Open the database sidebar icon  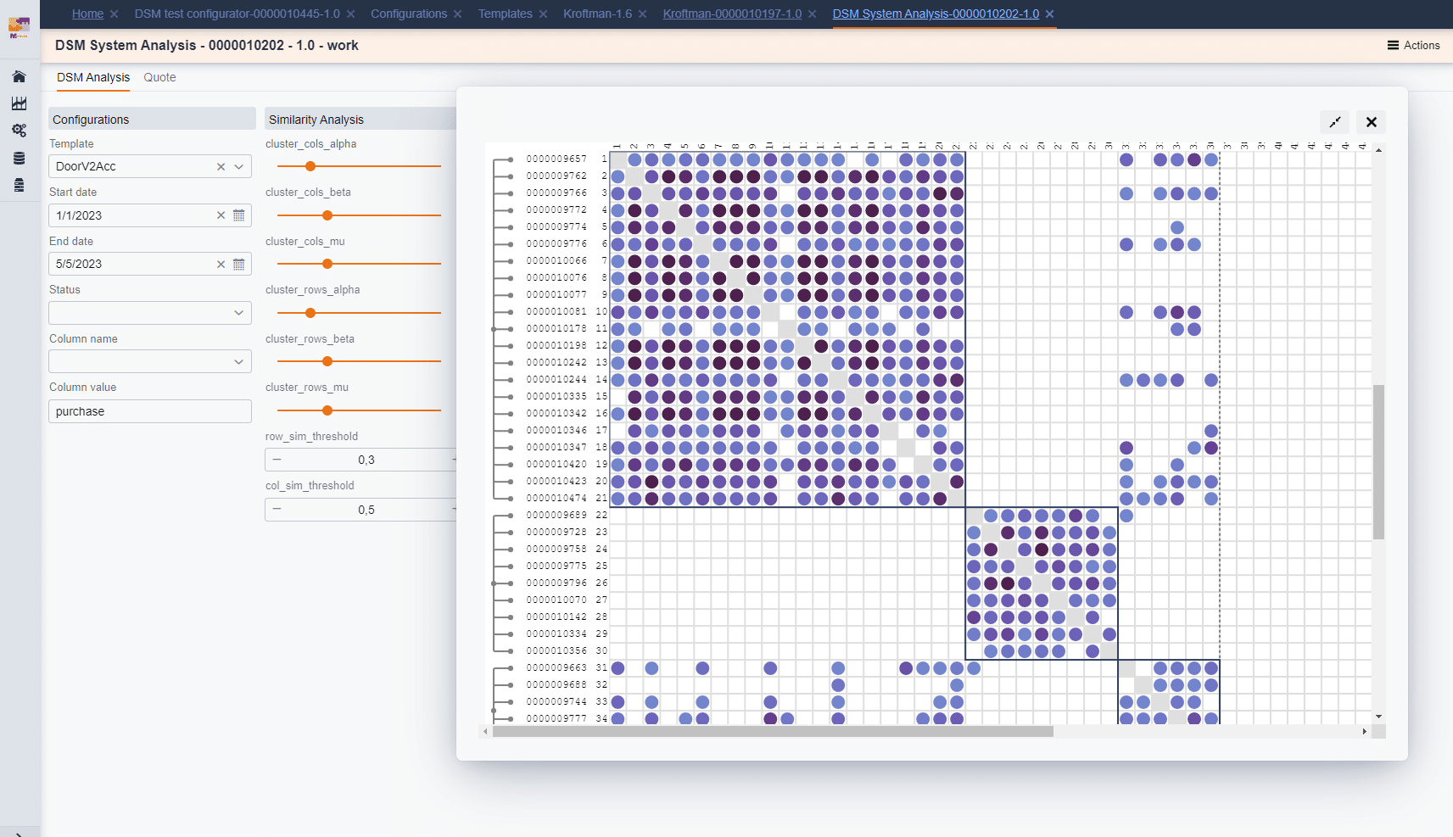click(19, 158)
